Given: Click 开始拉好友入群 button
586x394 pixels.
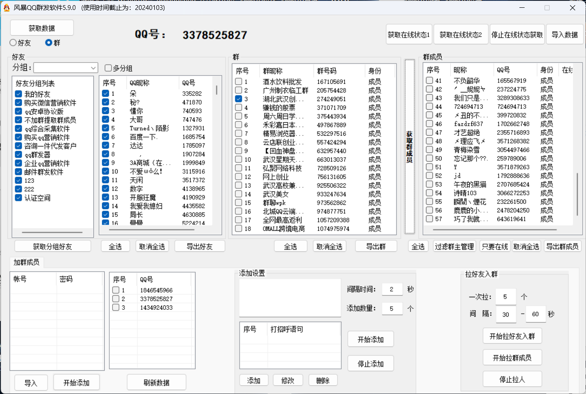Looking at the screenshot, I should tap(512, 336).
